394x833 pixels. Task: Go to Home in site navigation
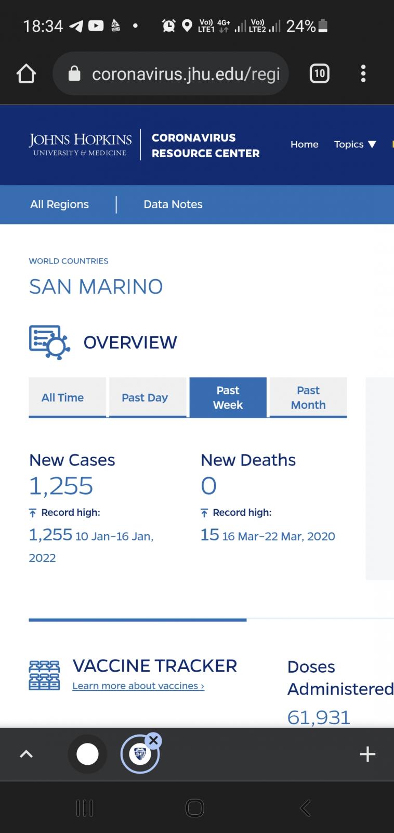coord(304,144)
